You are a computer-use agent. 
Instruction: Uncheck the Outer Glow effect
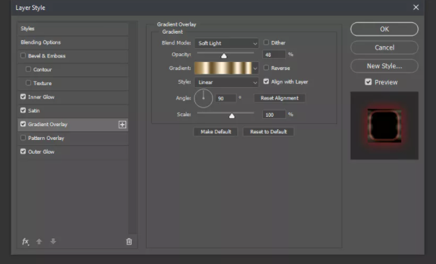(23, 151)
